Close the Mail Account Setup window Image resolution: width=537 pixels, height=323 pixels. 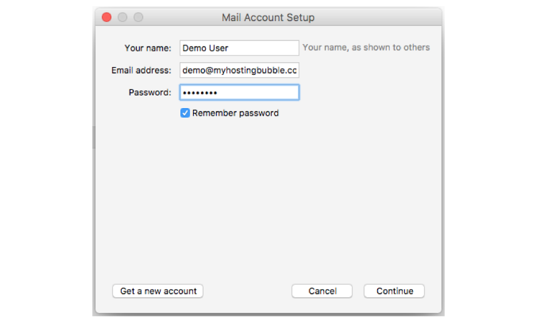[x=107, y=18]
